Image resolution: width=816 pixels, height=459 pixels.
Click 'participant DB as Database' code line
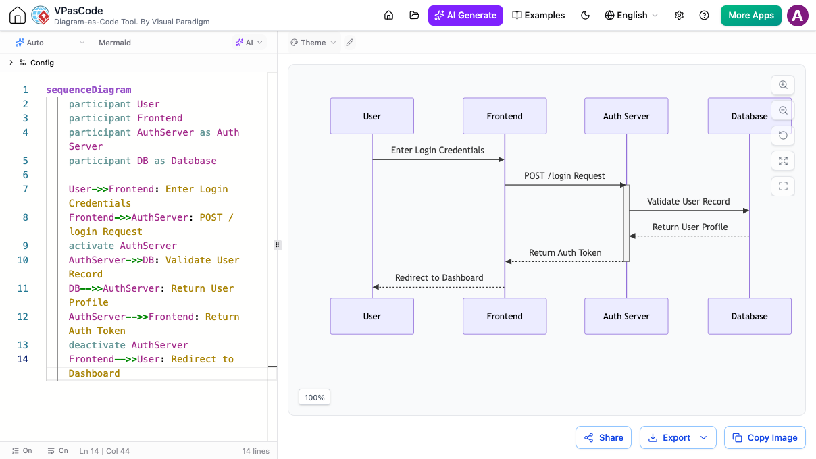(143, 161)
